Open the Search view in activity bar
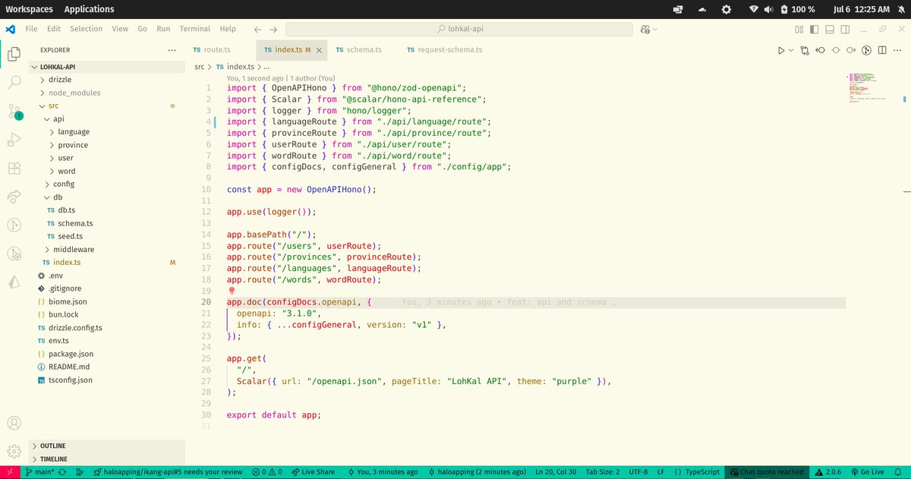911x479 pixels. click(14, 82)
